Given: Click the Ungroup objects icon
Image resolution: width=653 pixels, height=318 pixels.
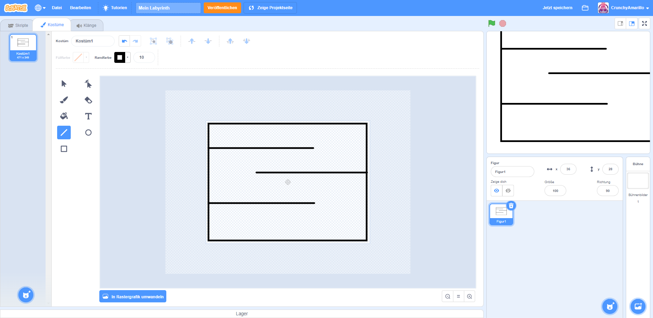Looking at the screenshot, I should (x=170, y=41).
